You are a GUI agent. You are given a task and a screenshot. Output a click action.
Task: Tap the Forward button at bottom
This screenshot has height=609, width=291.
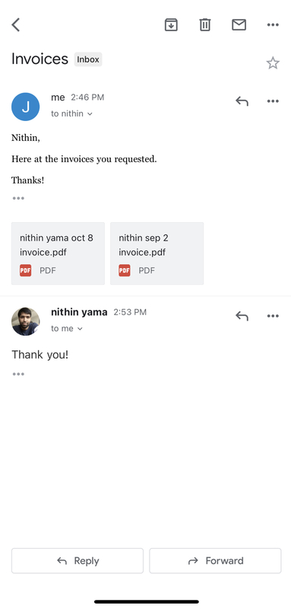click(x=216, y=561)
